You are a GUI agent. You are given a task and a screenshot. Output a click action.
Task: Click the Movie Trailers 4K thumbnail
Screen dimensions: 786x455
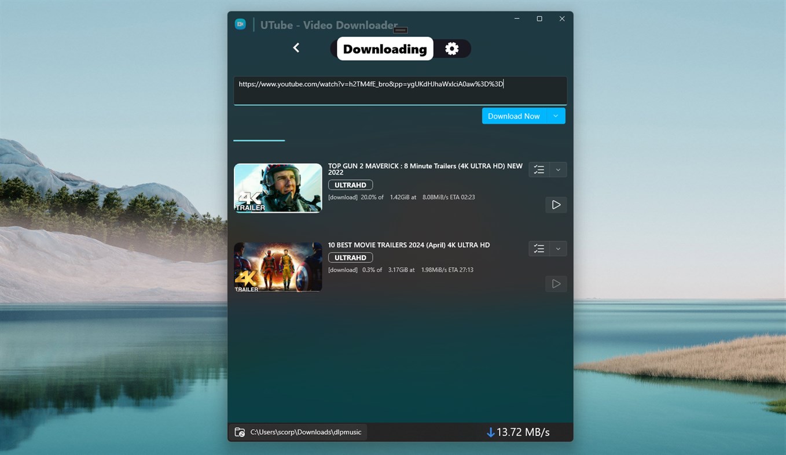(x=278, y=267)
